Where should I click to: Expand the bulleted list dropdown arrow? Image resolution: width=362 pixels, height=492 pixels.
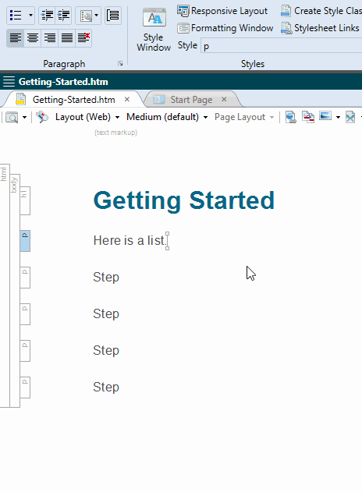tap(30, 15)
